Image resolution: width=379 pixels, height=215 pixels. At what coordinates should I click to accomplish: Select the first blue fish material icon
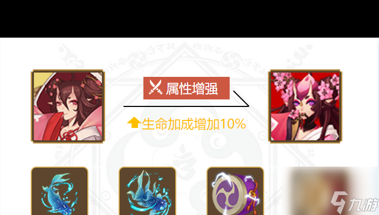tap(59, 191)
